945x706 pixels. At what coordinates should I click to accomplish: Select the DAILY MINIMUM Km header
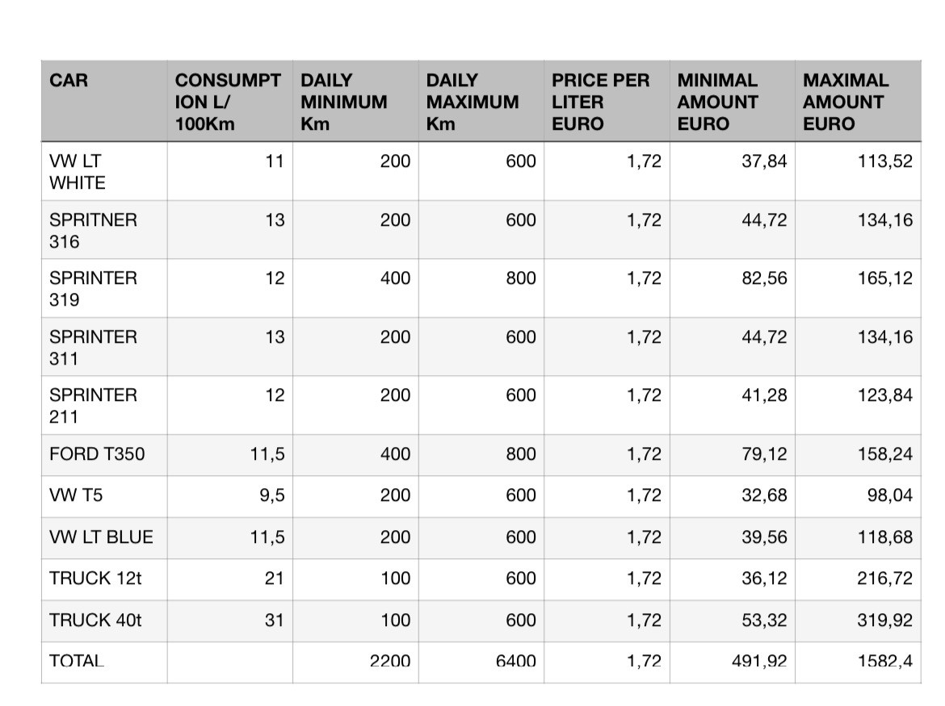355,101
